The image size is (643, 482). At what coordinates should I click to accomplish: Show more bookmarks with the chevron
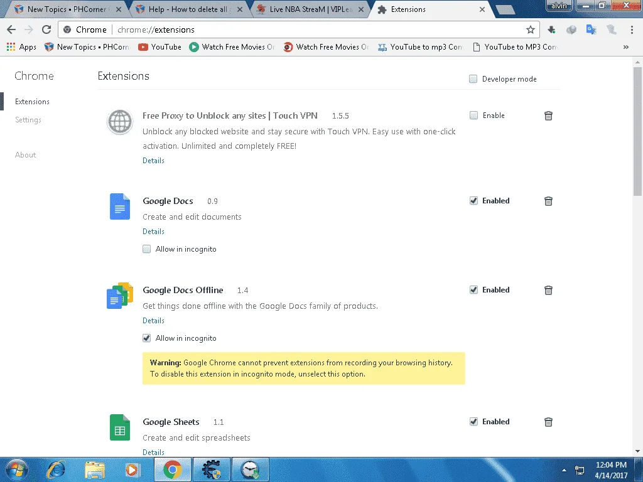[626, 46]
